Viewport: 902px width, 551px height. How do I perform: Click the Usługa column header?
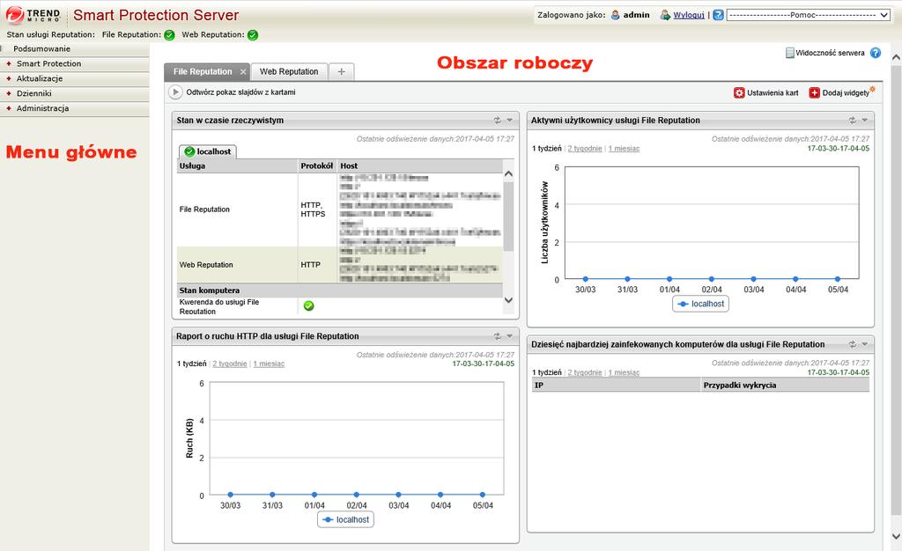point(238,166)
